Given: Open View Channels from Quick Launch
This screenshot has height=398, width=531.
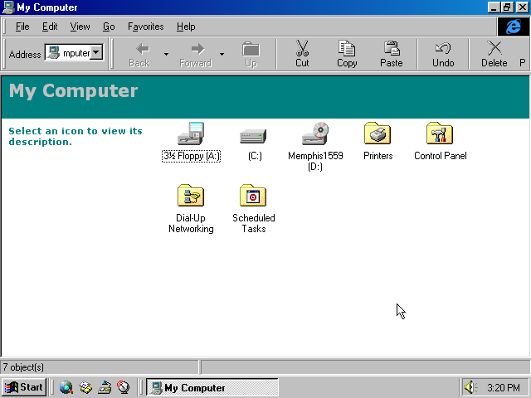Looking at the screenshot, I should (x=124, y=387).
